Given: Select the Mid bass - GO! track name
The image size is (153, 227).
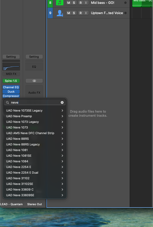Looking at the screenshot, I should (103, 3).
